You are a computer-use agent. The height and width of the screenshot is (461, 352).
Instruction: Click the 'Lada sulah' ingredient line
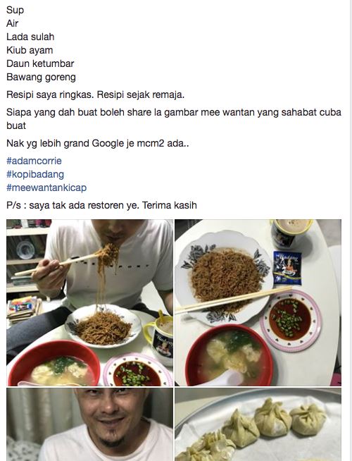(30, 37)
